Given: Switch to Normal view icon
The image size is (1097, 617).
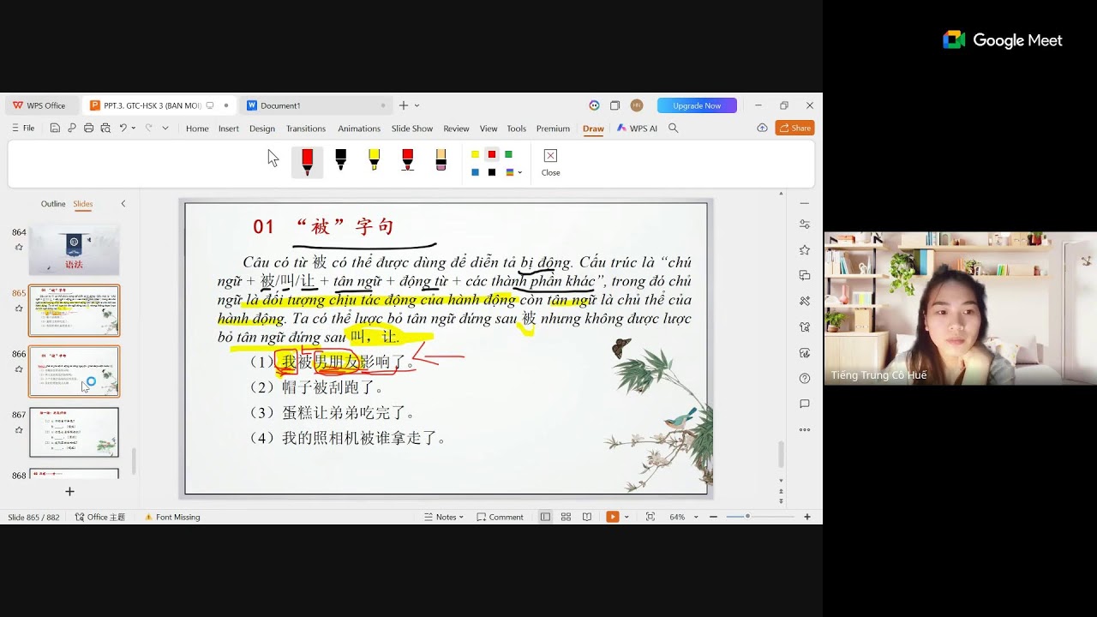Looking at the screenshot, I should coord(545,517).
